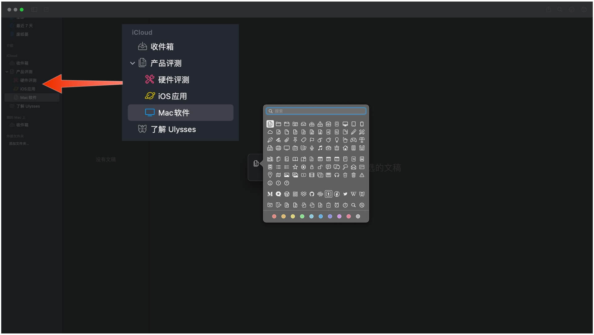Select the Mac软件 group in sidebar
The image size is (594, 335).
[32, 98]
